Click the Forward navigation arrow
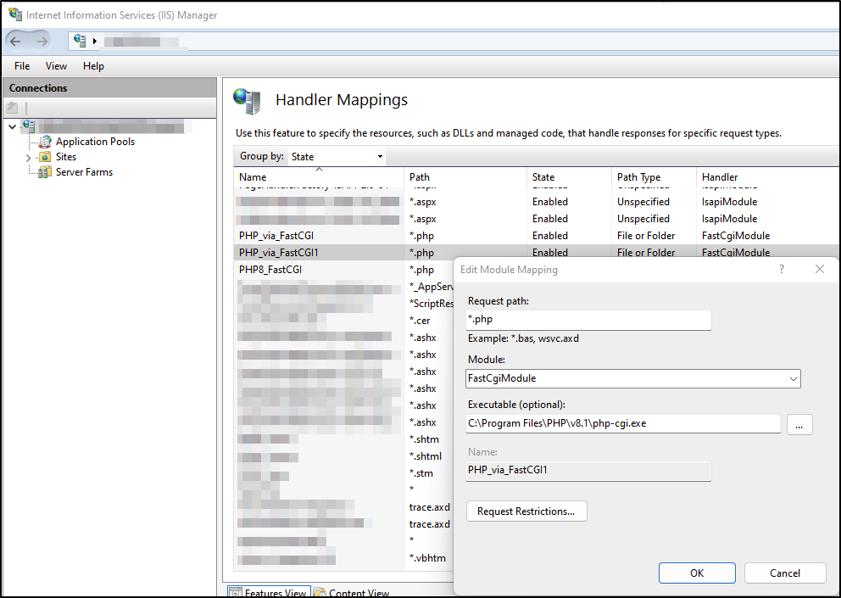 [x=42, y=42]
